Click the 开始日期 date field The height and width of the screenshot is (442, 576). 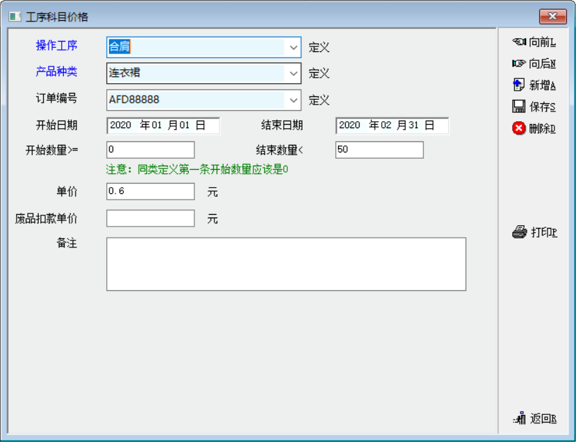163,125
